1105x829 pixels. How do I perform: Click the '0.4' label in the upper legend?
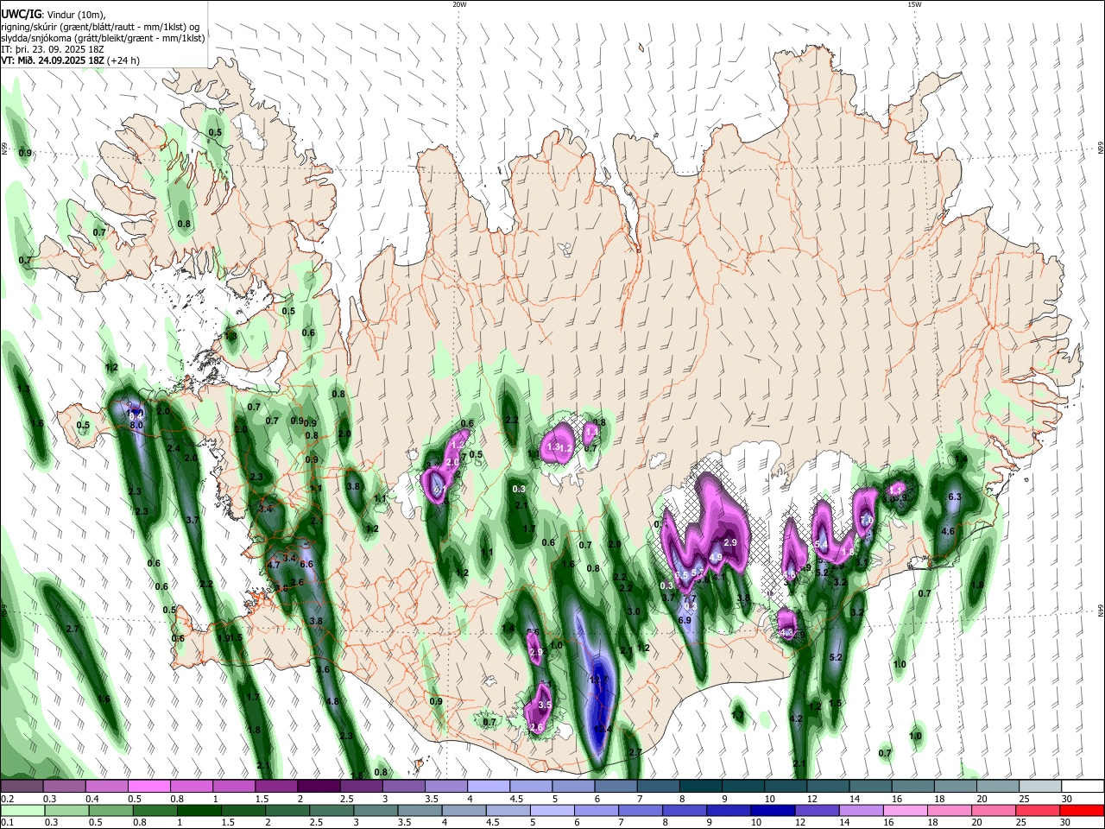point(92,799)
